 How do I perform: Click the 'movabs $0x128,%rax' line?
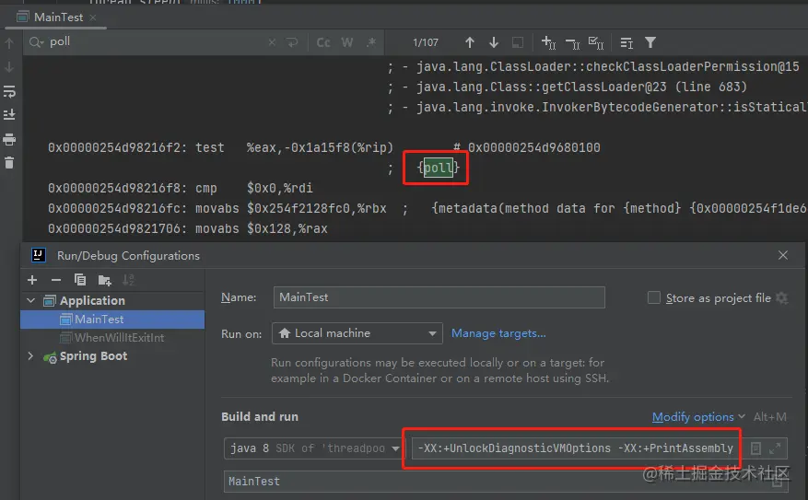point(188,228)
